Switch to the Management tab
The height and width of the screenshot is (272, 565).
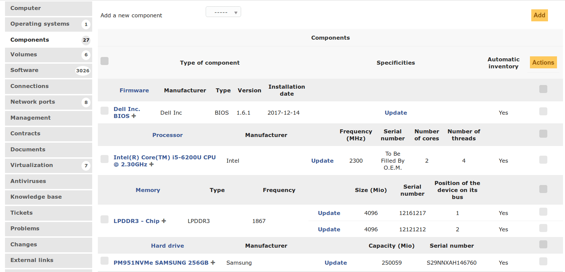[x=48, y=118]
